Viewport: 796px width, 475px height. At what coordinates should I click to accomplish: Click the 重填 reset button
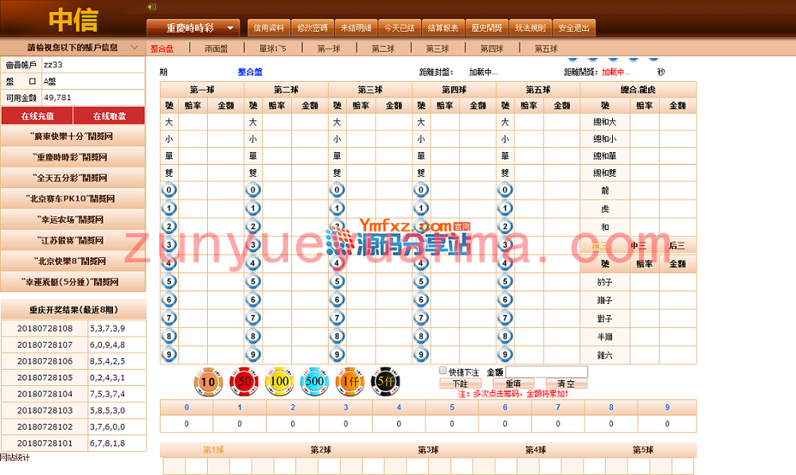513,384
